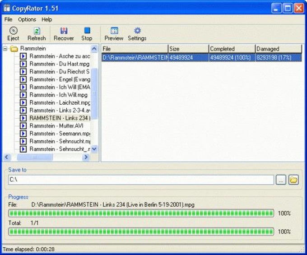Click the tree horizontal scroll right arrow
Screen dimensions: 307x255
click(86, 157)
